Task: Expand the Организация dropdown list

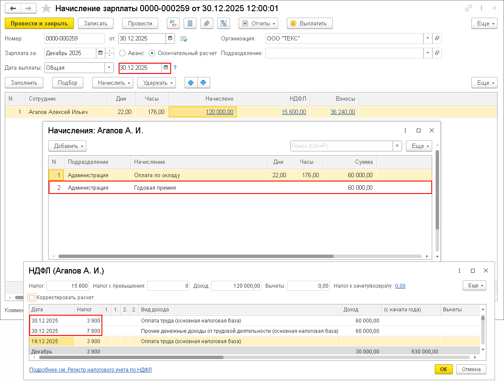Action: pos(427,38)
